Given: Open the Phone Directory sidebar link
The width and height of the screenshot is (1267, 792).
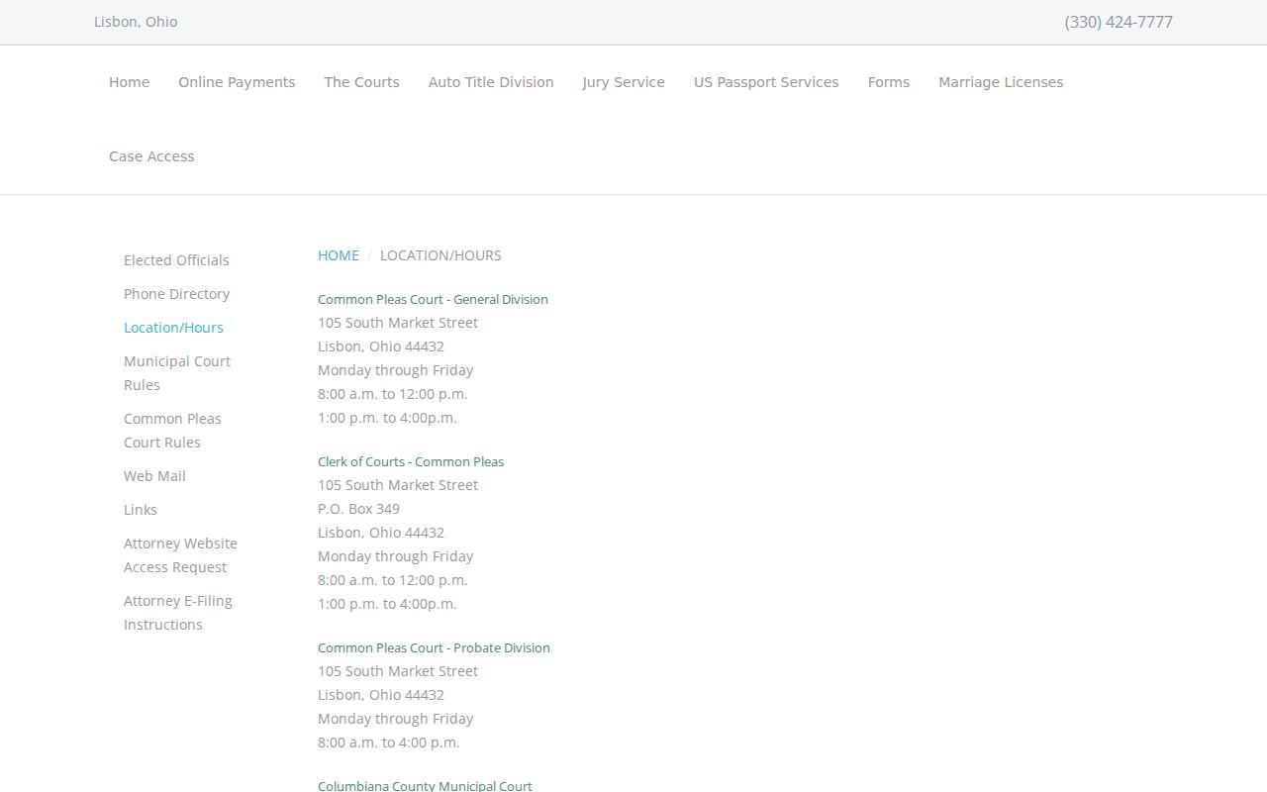Looking at the screenshot, I should tap(176, 294).
